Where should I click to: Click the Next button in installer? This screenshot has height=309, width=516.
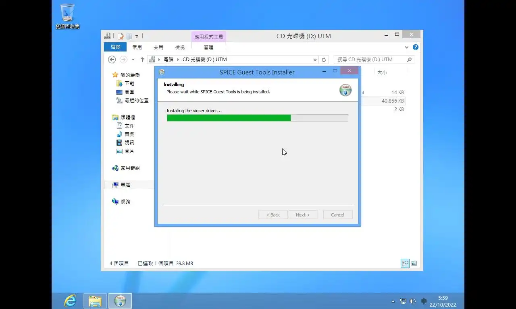[x=303, y=215]
